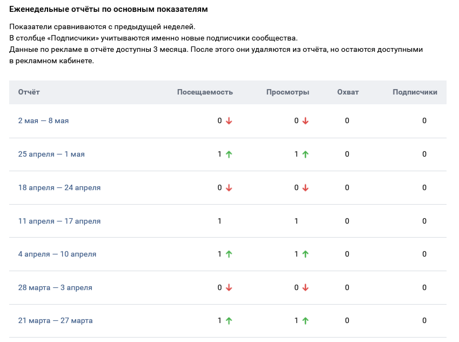
Task: Click green up arrow in Просмотры for 25 апреля row
Action: [305, 154]
